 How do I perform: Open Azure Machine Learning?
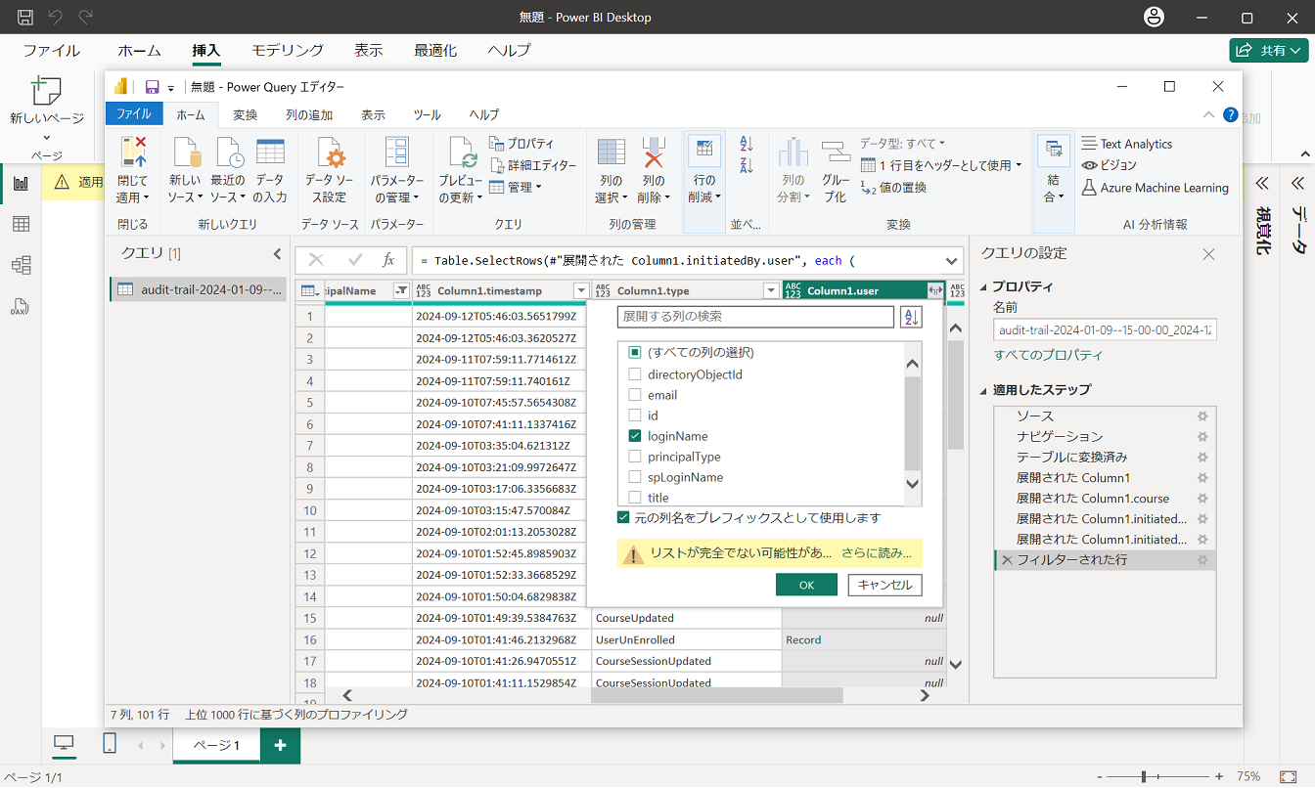tap(1156, 188)
